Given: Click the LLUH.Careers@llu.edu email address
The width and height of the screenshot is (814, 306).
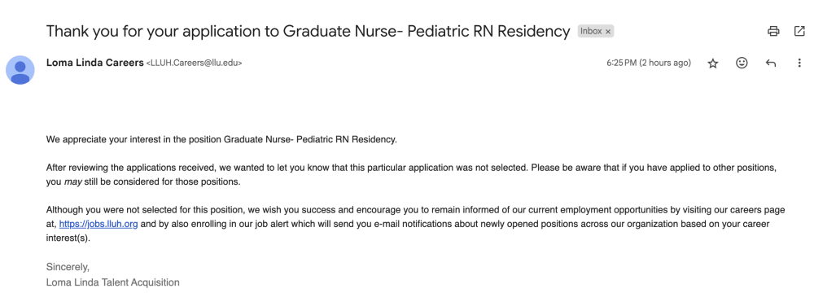Looking at the screenshot, I should coord(195,63).
